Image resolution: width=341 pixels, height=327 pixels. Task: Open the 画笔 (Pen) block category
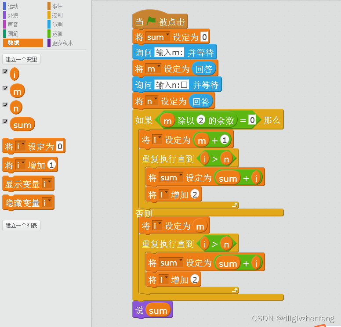(x=13, y=34)
